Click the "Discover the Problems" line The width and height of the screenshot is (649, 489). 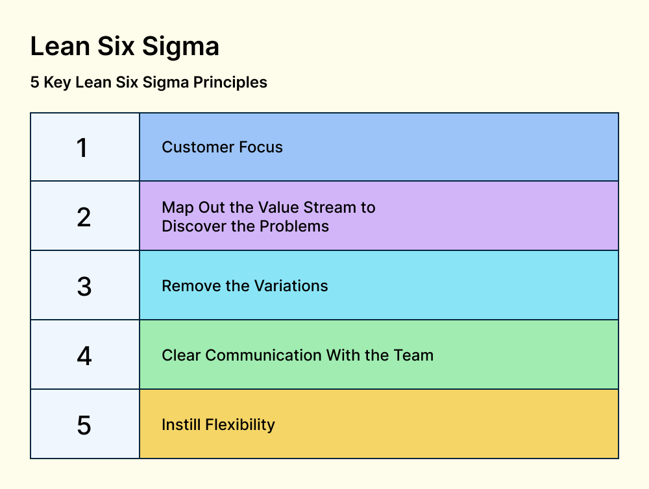[245, 226]
